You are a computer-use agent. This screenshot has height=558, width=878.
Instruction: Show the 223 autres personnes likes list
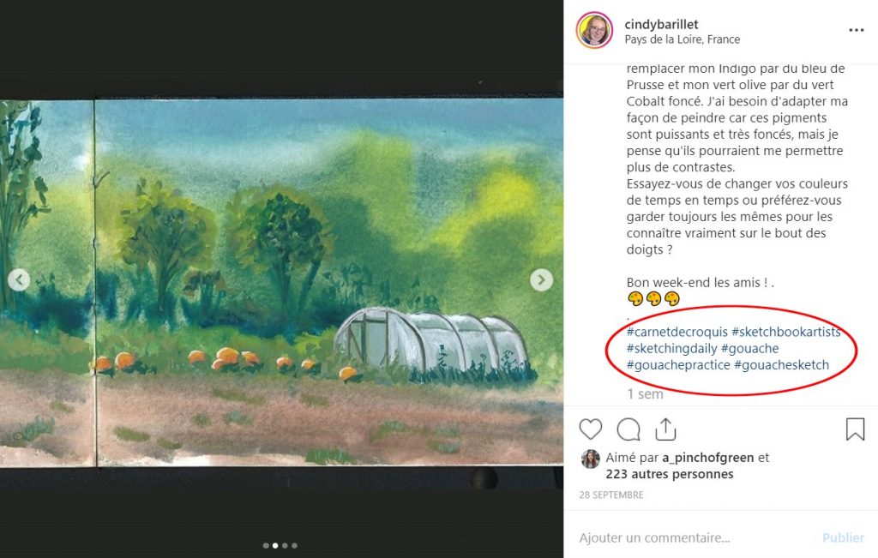coord(669,473)
